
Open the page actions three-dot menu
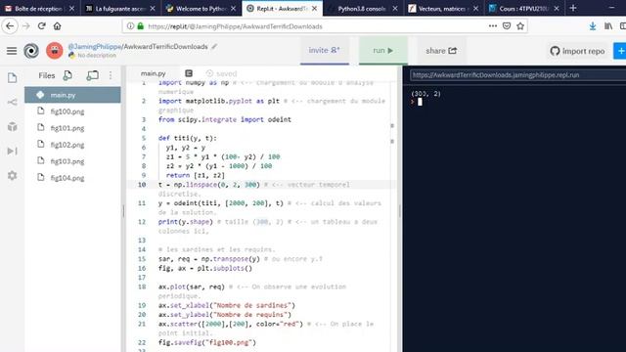(493, 26)
